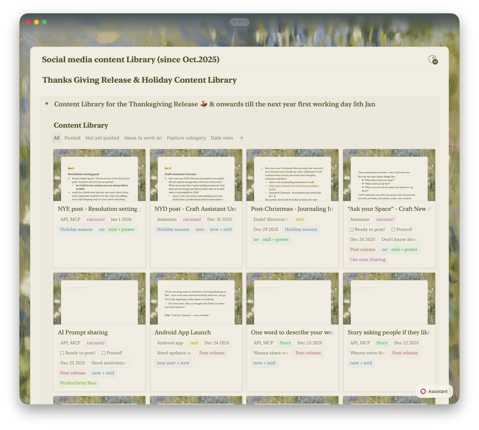Viewport: 479px width, 430px height.
Task: Open the "Feature category" view
Action: tap(186, 138)
